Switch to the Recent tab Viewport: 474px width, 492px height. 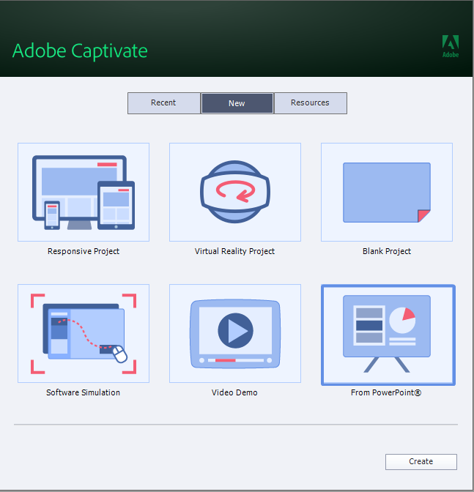163,102
